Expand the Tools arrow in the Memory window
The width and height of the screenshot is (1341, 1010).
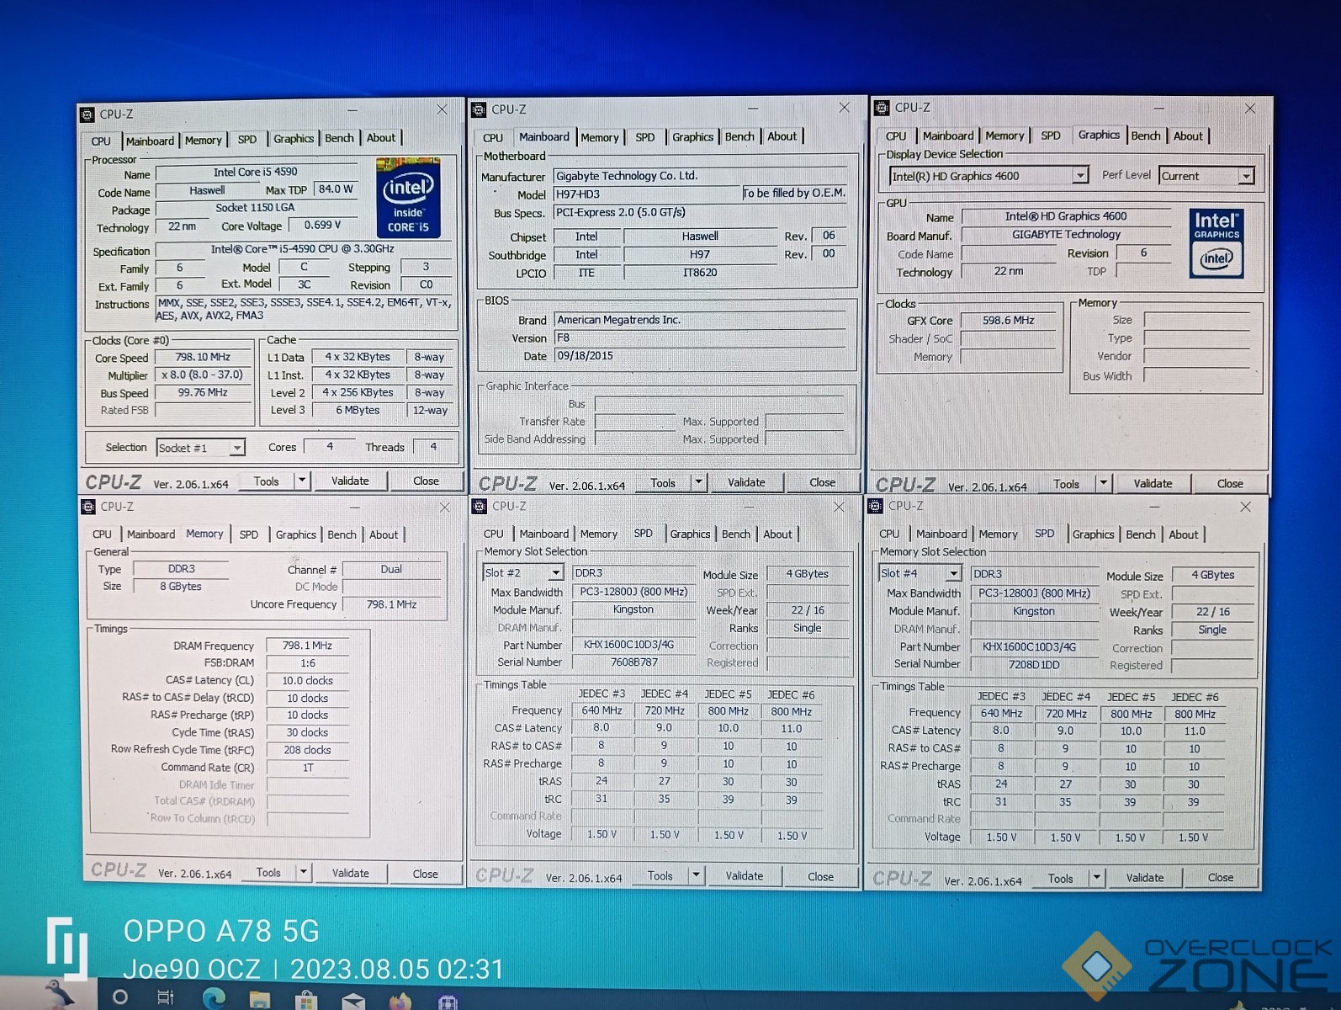304,872
